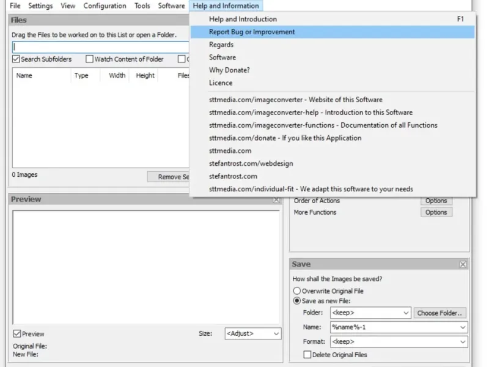The width and height of the screenshot is (489, 367).
Task: Open sttmedia.com/imageconverter website link
Action: (x=333, y=100)
